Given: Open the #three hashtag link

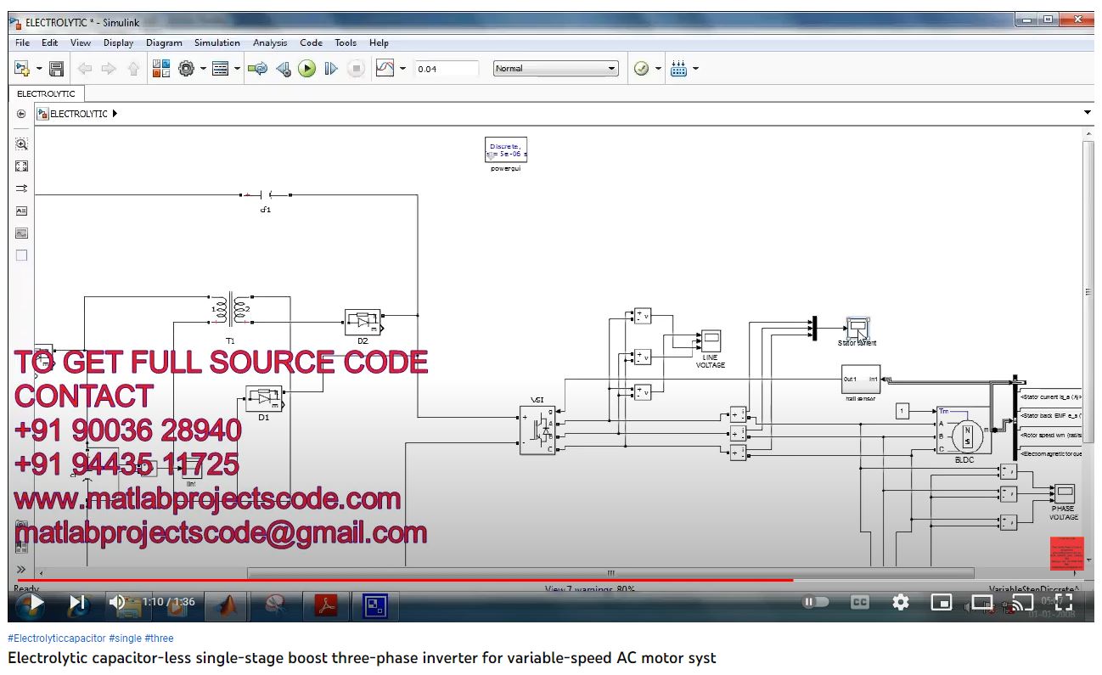Looking at the screenshot, I should point(159,638).
